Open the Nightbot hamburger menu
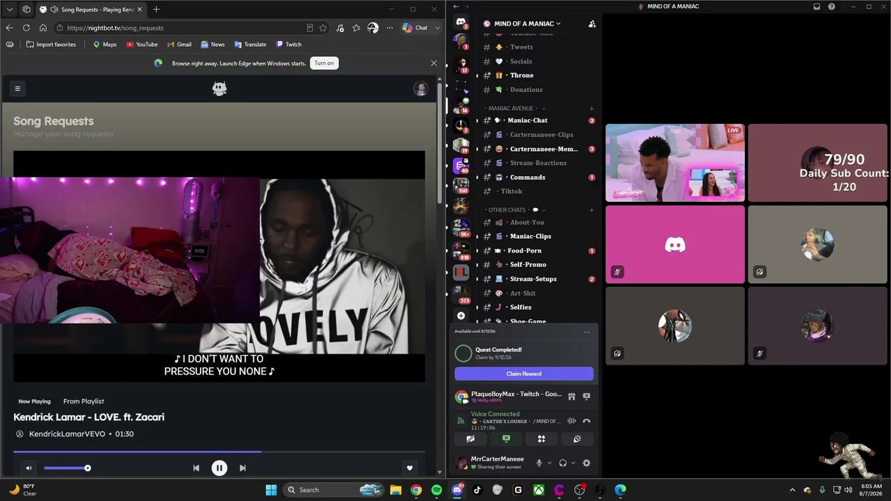The height and width of the screenshot is (501, 891). (x=17, y=88)
